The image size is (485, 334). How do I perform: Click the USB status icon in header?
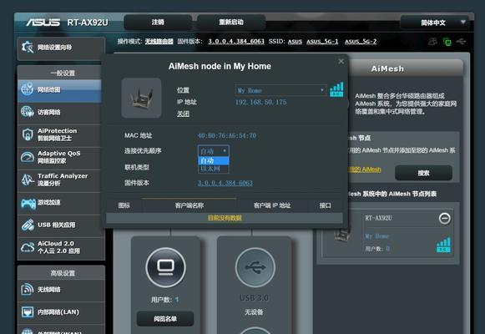[461, 41]
